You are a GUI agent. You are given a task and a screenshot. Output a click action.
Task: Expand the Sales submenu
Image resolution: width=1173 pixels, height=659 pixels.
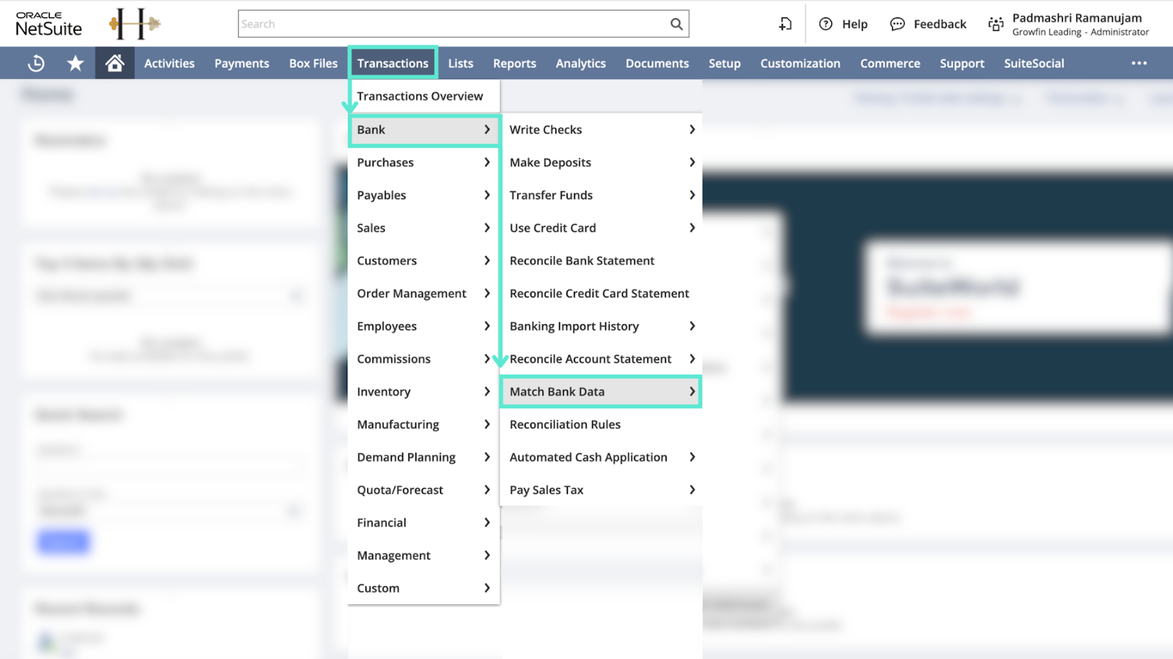424,228
